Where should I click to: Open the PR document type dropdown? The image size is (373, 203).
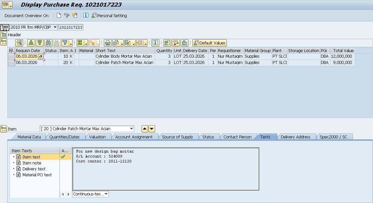click(x=55, y=27)
